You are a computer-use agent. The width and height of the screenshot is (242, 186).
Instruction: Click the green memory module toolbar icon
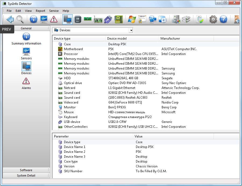pyautogui.click(x=88, y=19)
